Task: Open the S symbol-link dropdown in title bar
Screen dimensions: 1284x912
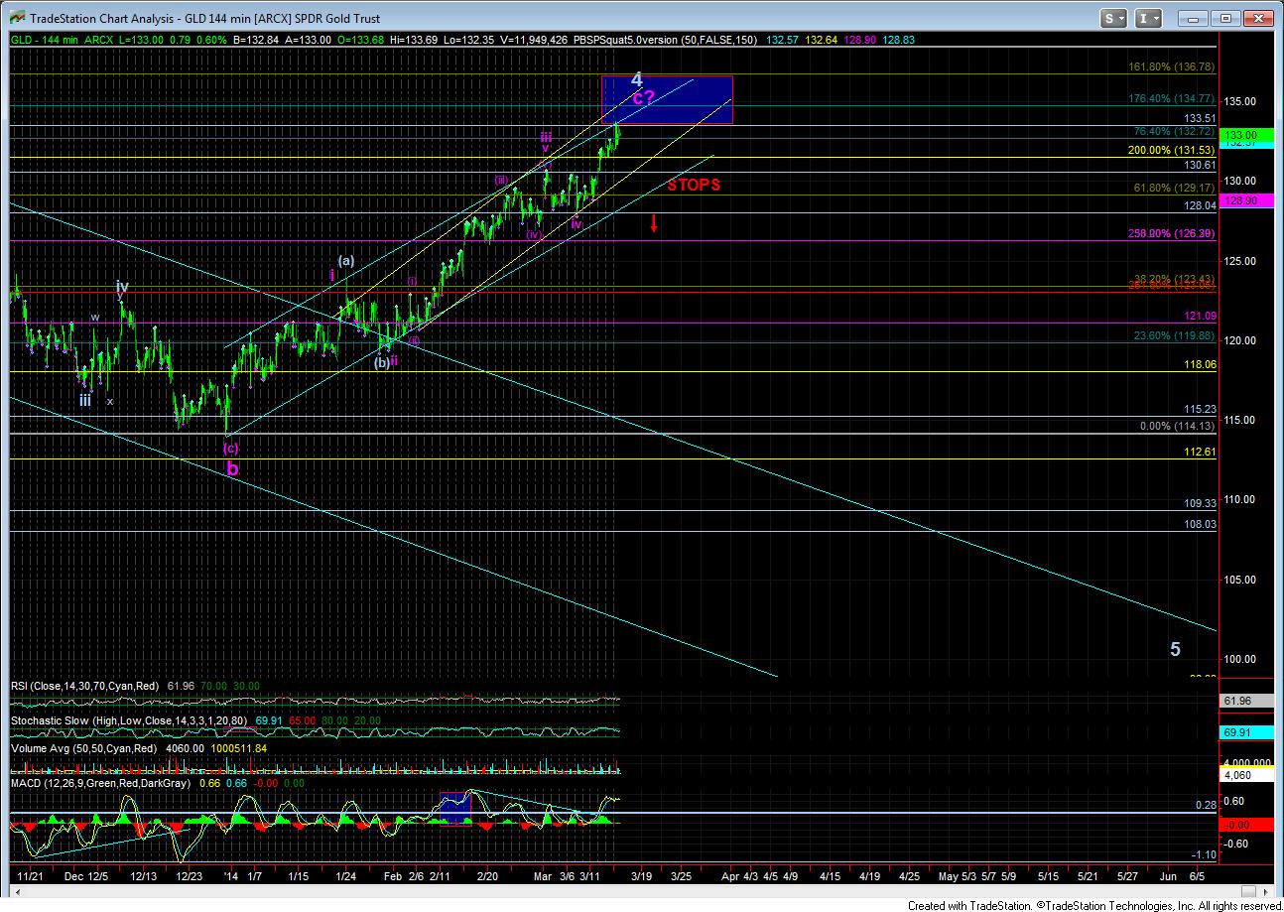Action: (x=1114, y=18)
